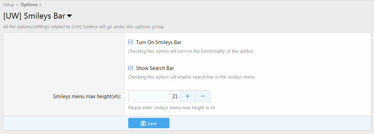This screenshot has width=374, height=134.
Task: Click the Show Search Bar label text
Action: point(155,68)
